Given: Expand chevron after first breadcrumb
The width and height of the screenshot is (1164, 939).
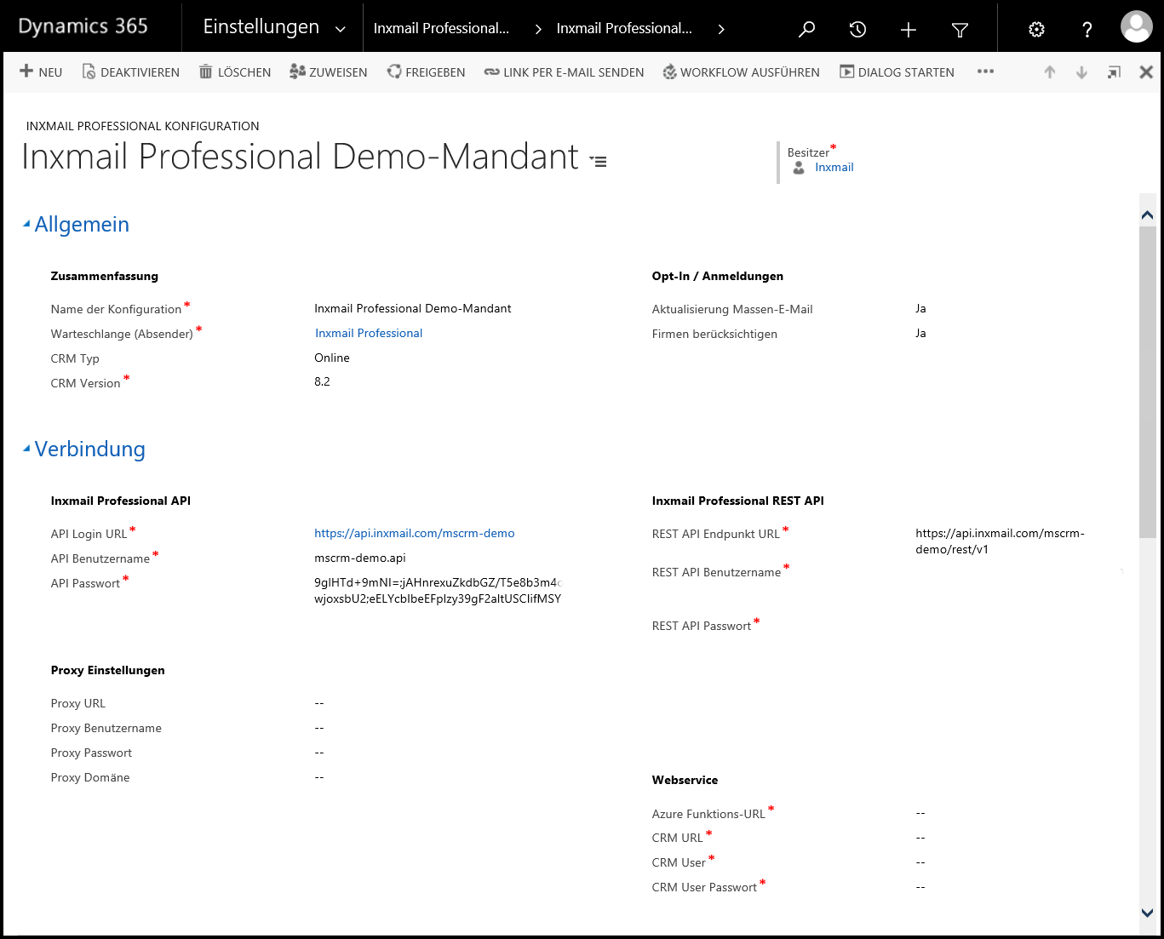Looking at the screenshot, I should click(538, 30).
